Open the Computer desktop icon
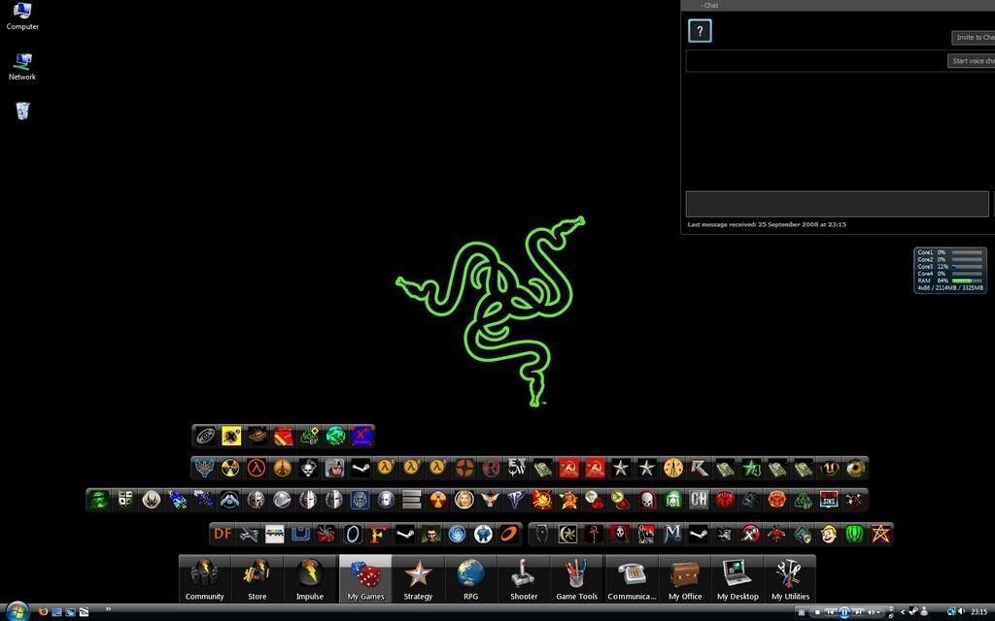This screenshot has width=995, height=621. click(x=22, y=16)
